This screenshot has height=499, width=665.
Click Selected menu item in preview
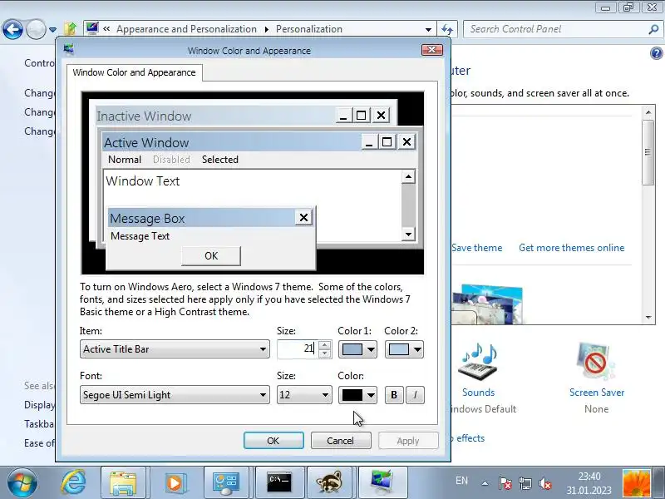coord(219,160)
